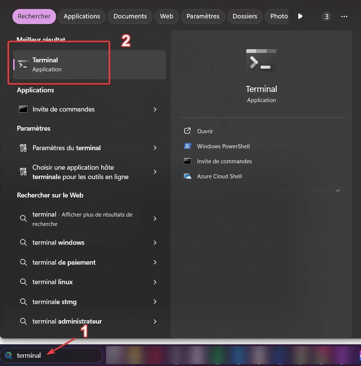
Task: Expand terminal linux suggestion chevron
Action: (155, 282)
